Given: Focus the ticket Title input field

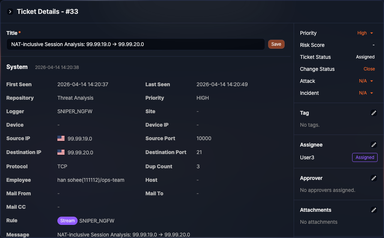Looking at the screenshot, I should tap(135, 44).
